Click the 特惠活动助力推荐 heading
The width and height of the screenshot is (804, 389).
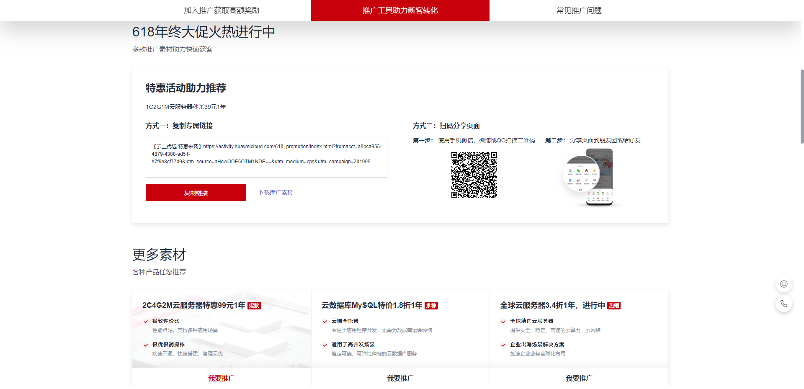click(186, 88)
